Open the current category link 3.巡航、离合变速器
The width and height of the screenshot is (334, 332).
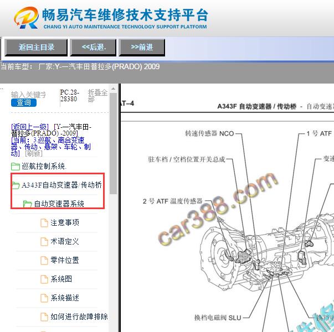tap(51, 147)
